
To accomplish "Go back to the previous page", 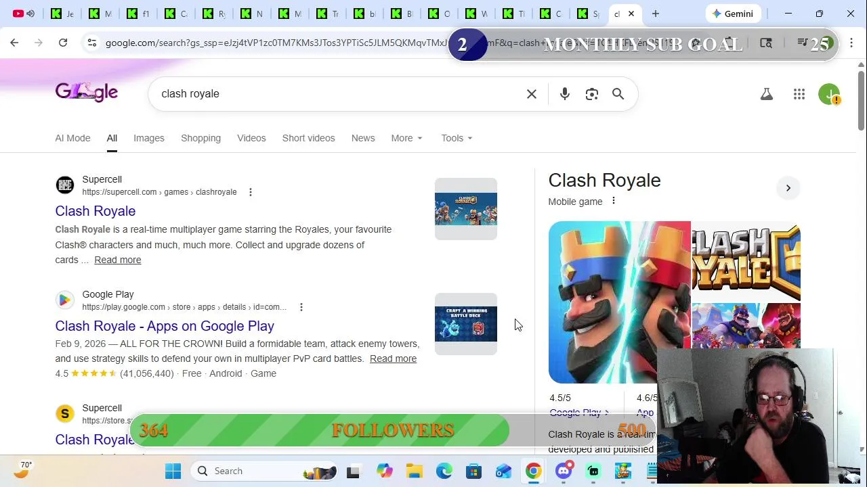I will pyautogui.click(x=14, y=43).
